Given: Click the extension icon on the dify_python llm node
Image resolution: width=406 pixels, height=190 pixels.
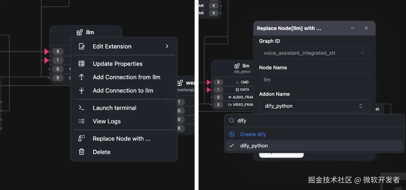Looking at the screenshot, I should pos(237,66).
